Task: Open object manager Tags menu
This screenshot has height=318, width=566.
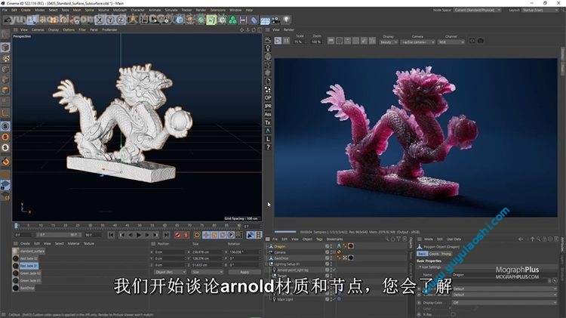Action: click(x=319, y=239)
